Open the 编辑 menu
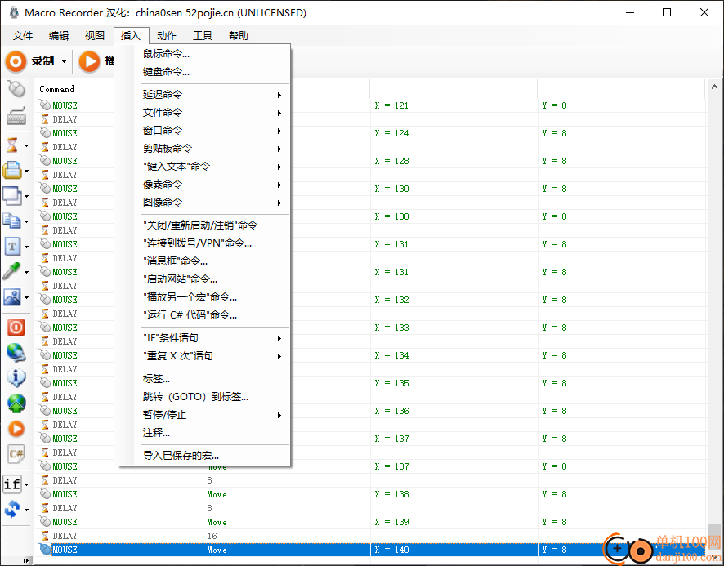Viewport: 724px width, 566px height. (x=59, y=36)
